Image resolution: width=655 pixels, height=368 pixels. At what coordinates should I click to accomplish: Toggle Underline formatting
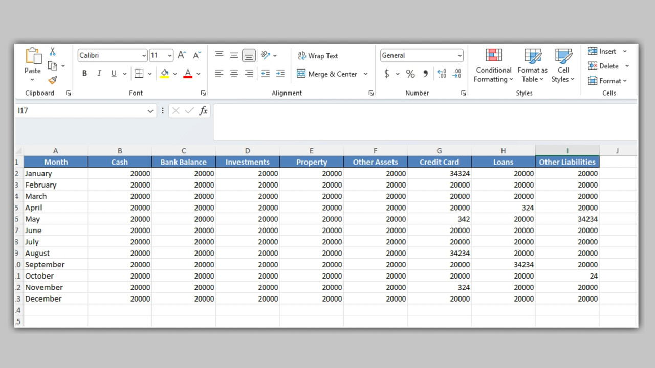pos(114,74)
